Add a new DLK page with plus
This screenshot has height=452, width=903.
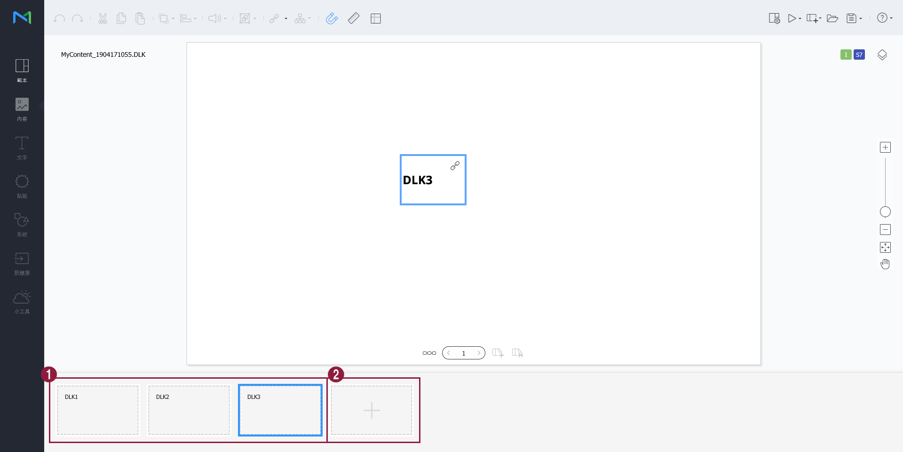(372, 410)
